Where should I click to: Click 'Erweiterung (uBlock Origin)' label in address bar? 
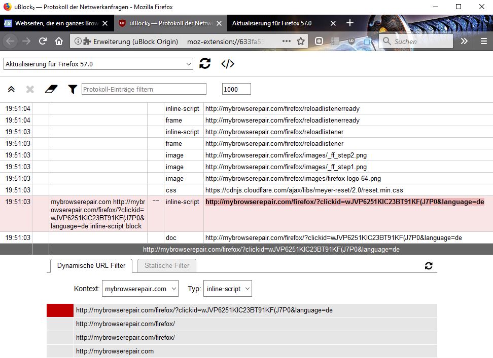pos(135,42)
